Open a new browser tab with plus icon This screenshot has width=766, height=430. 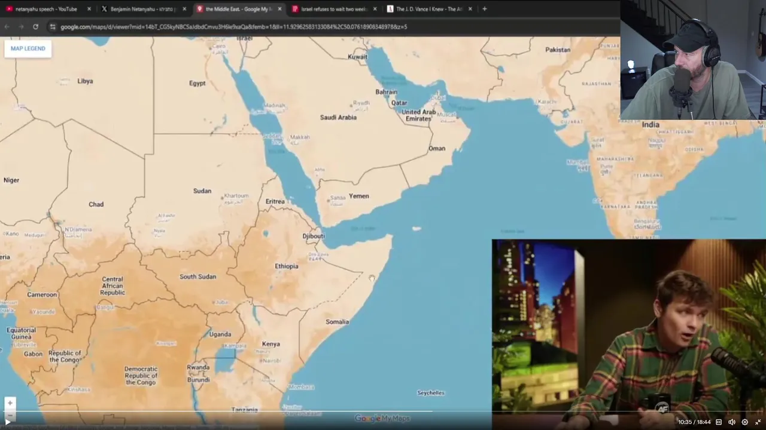[485, 9]
